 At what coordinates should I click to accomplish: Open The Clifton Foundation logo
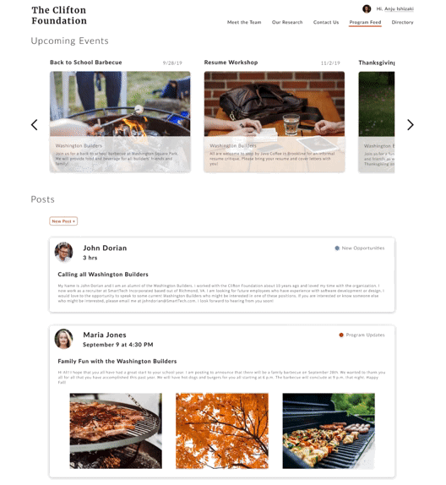pos(59,15)
